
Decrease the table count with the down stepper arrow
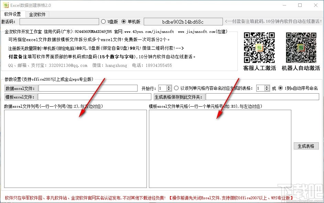click(x=266, y=89)
